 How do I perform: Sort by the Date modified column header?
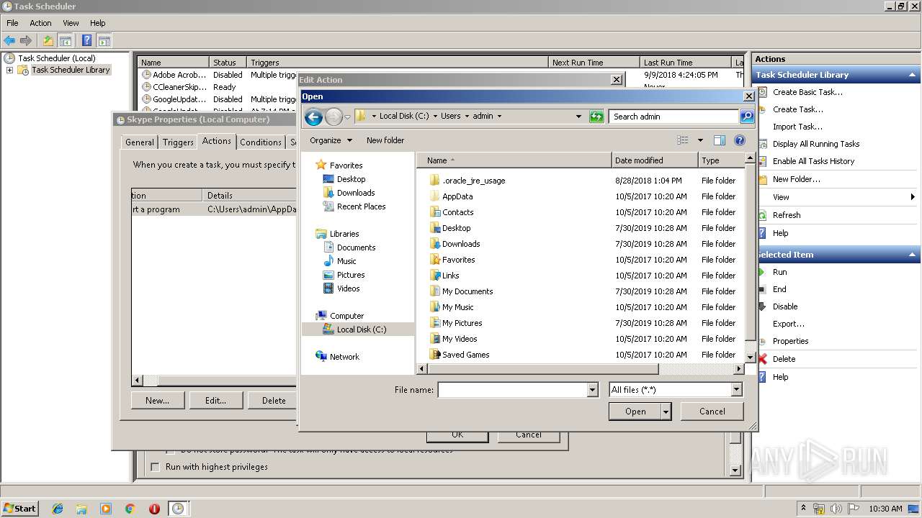[x=655, y=160]
